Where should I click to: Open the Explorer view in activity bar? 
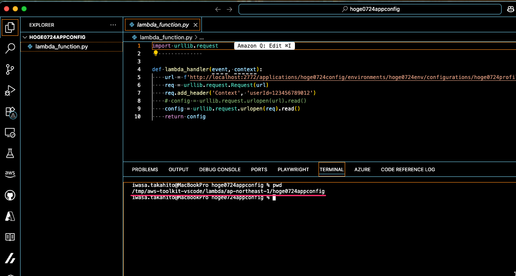tap(10, 28)
